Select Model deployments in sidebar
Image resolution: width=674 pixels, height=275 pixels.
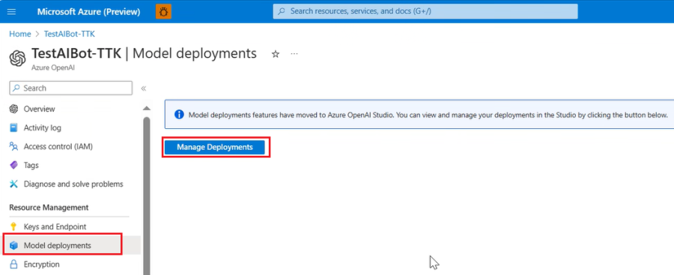coord(57,245)
